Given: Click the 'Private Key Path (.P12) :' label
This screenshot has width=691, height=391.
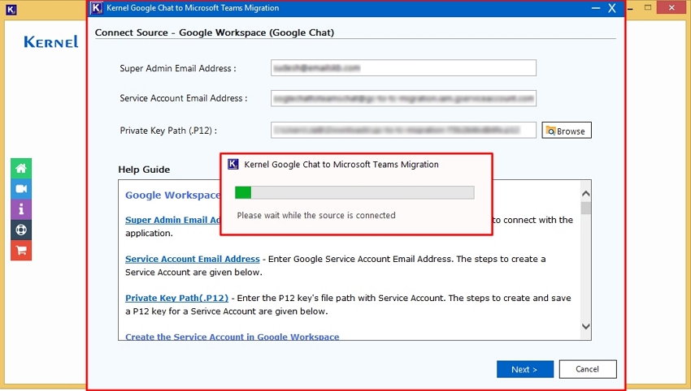Looking at the screenshot, I should point(168,131).
